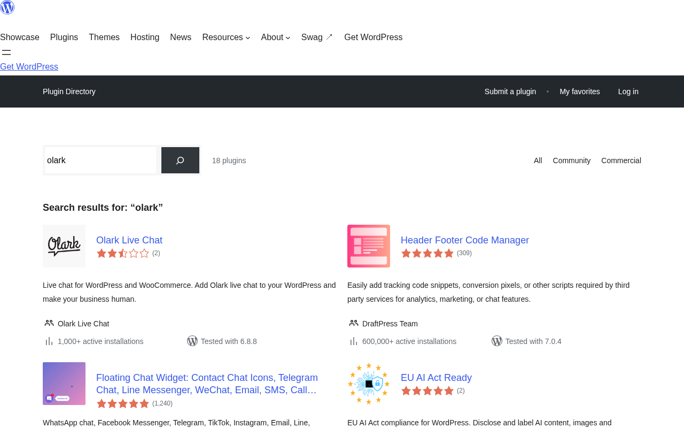Click Get WordPress in the top navigation
This screenshot has width=684, height=428.
point(373,37)
